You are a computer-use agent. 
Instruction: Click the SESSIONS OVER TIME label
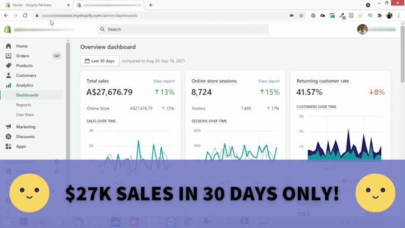coord(209,121)
